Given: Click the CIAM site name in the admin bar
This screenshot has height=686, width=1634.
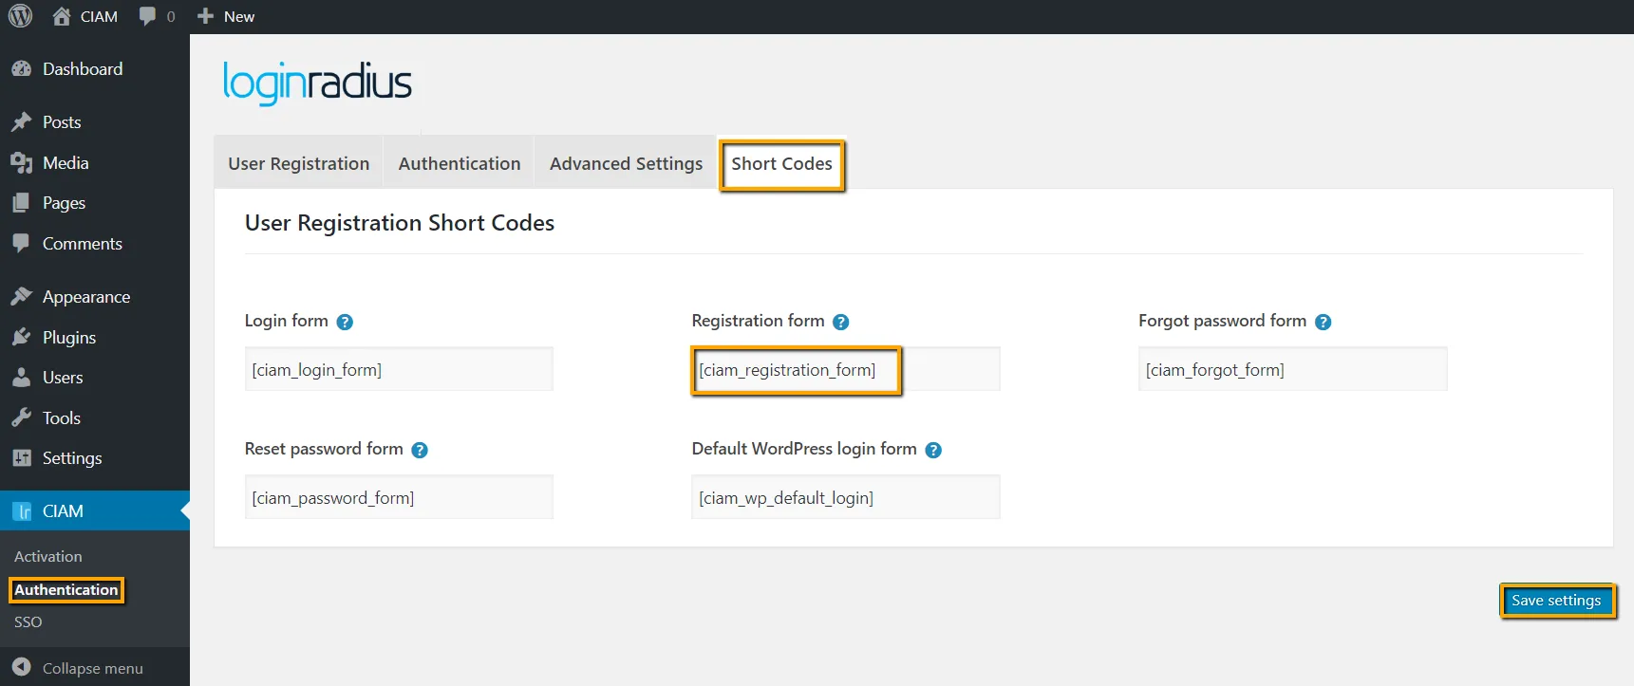Looking at the screenshot, I should [99, 16].
